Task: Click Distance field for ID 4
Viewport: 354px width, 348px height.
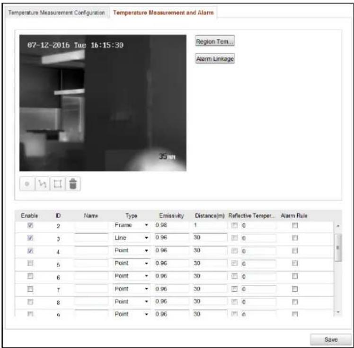Action: point(210,250)
